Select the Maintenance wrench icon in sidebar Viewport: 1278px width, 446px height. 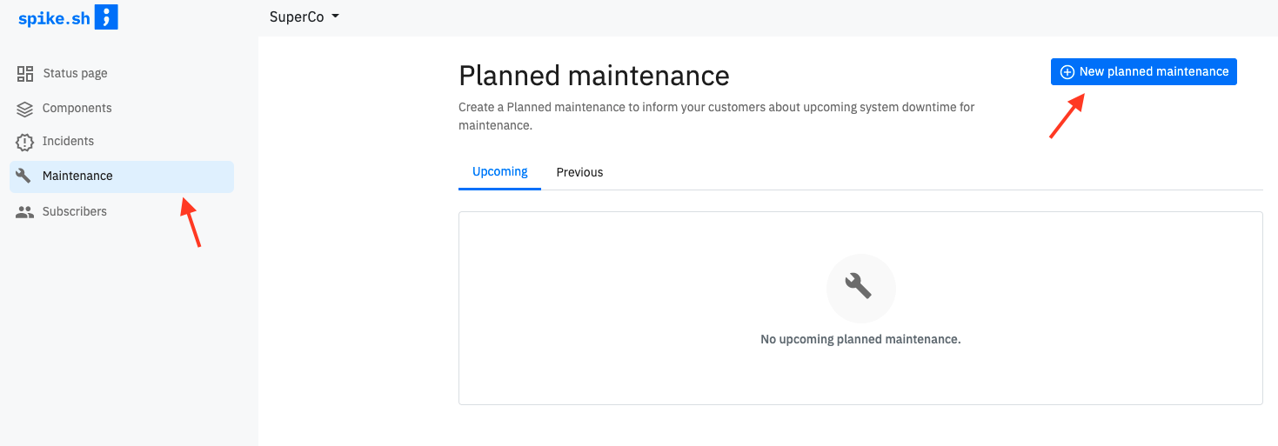[24, 176]
